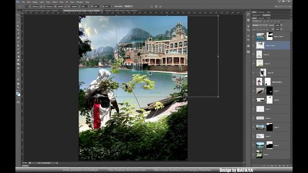Toggle visibility of Layer 6
This screenshot has height=173, width=308.
[x=254, y=118]
